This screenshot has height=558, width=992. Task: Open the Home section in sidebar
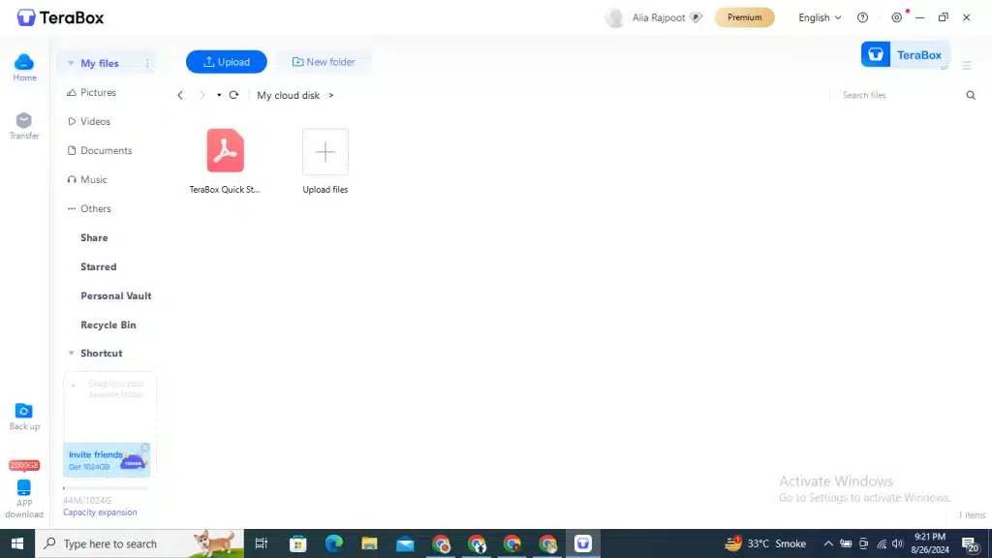23,65
